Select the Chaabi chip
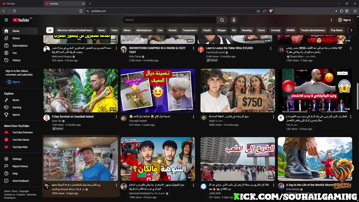 [x=207, y=30]
